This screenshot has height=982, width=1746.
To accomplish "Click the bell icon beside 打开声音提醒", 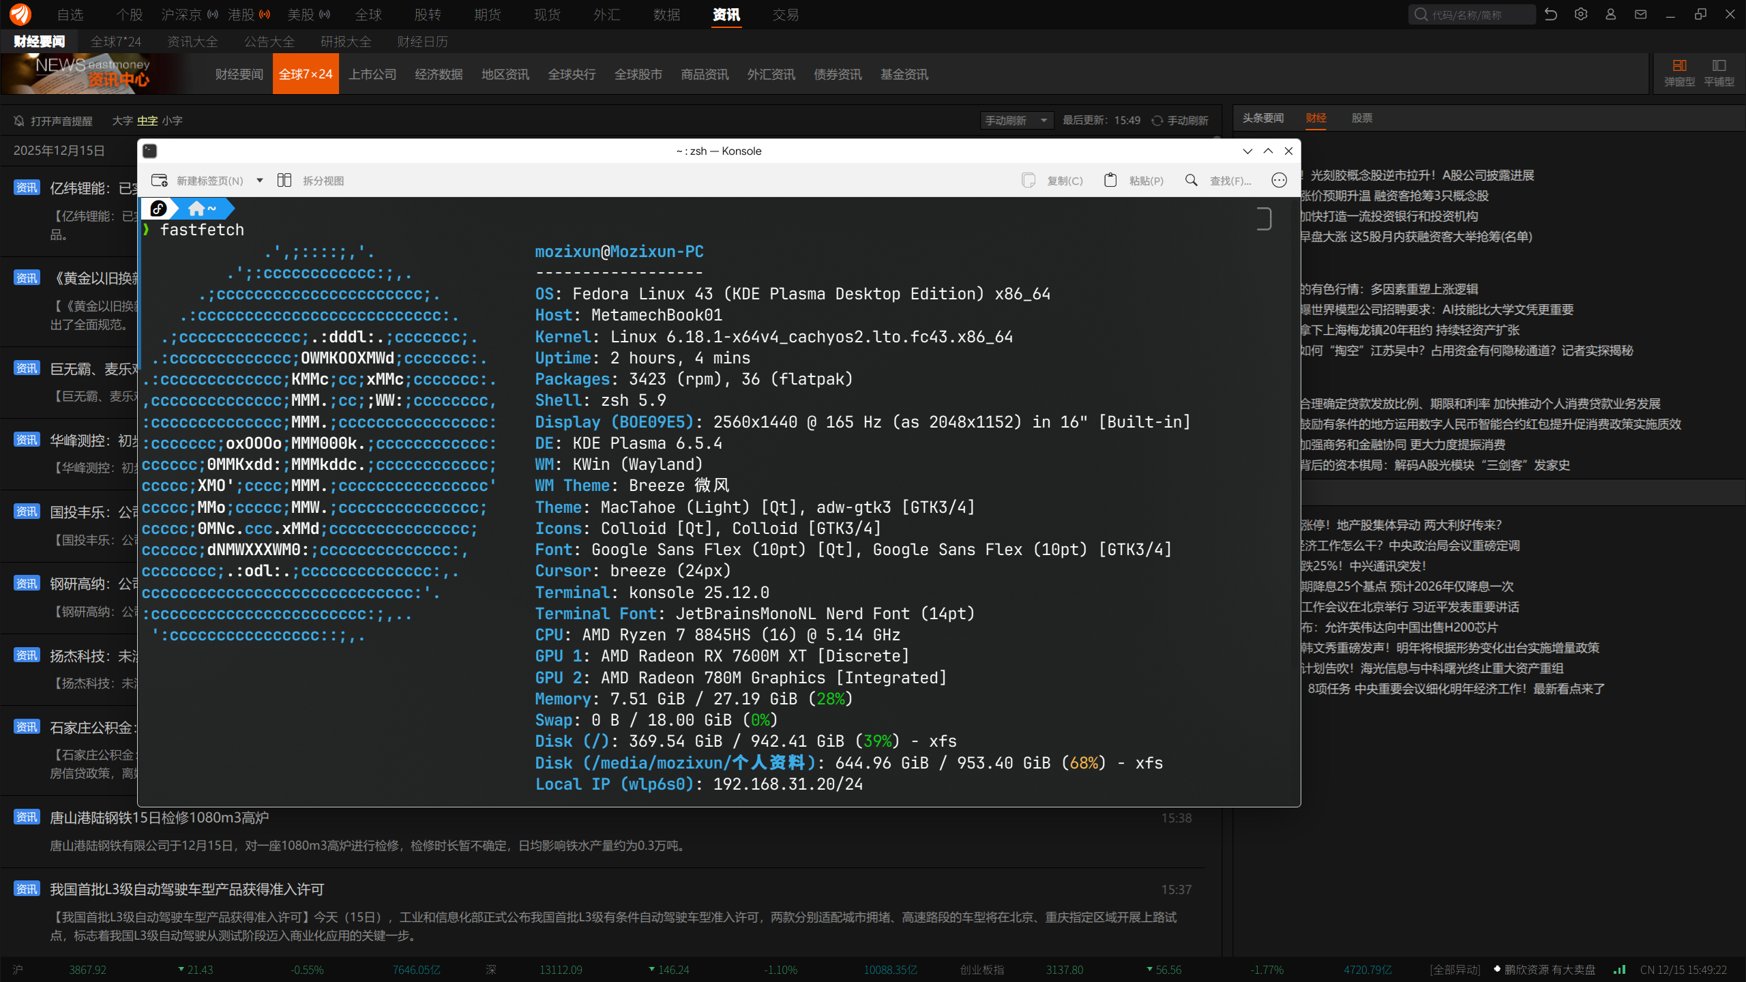I will [19, 121].
